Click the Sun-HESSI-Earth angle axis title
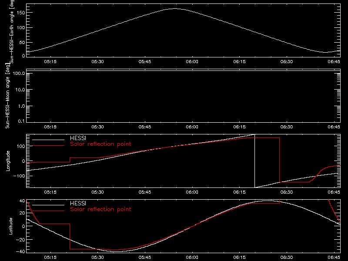This screenshot has height=261, width=348. click(x=12, y=31)
